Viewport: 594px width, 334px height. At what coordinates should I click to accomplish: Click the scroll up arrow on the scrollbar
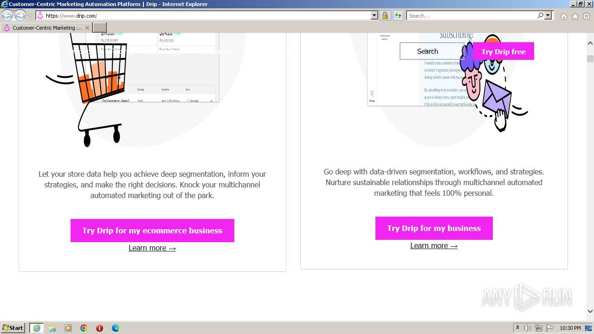(x=590, y=44)
